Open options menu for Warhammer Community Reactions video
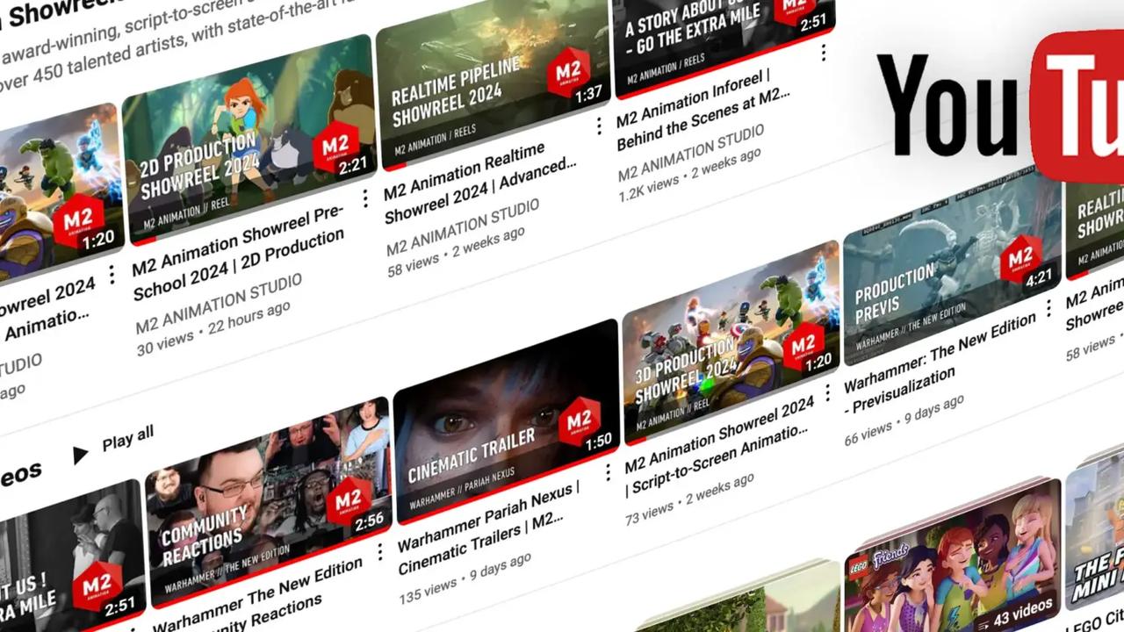 point(379,551)
